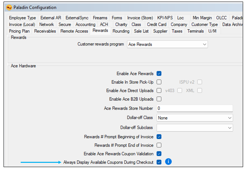Switch to the KPI-NPS tab
Screen dimensions: 245x169
[x=165, y=18]
